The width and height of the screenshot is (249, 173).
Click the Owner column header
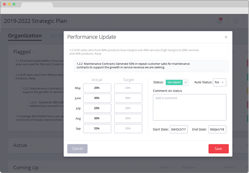tap(164, 167)
